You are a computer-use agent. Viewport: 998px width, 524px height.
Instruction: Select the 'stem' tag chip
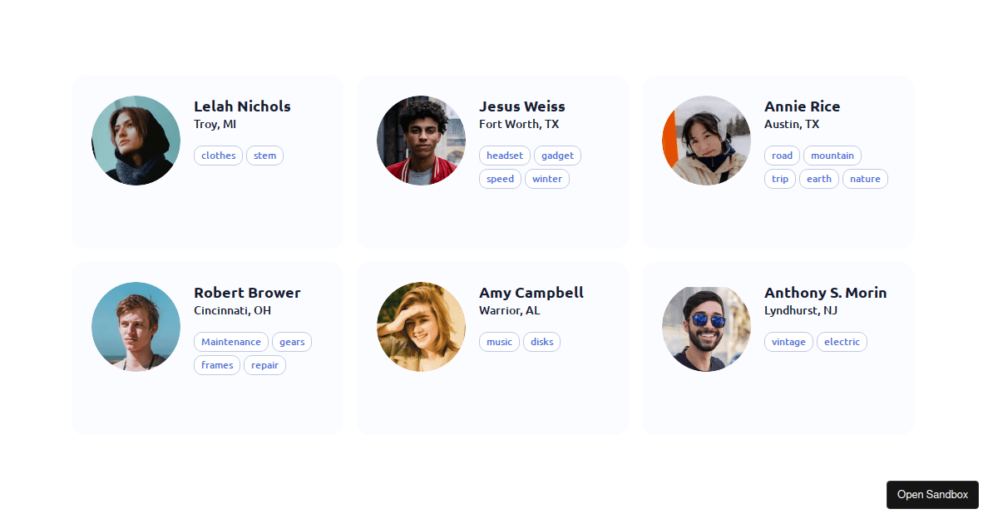point(264,156)
